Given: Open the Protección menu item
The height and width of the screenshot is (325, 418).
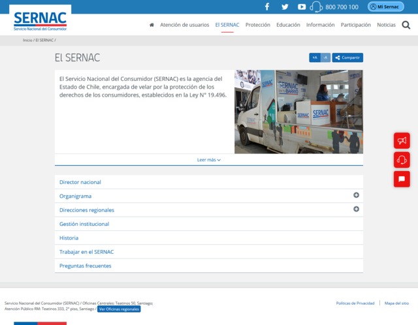Looking at the screenshot, I should coord(257,25).
